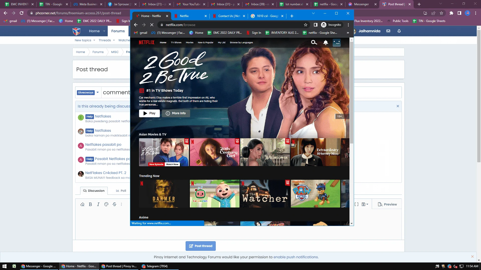Screen dimensions: 481x270
Task: Open TV Shows in Netflix menu
Action: point(176,42)
